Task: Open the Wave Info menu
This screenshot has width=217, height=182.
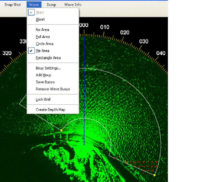Action: click(73, 5)
